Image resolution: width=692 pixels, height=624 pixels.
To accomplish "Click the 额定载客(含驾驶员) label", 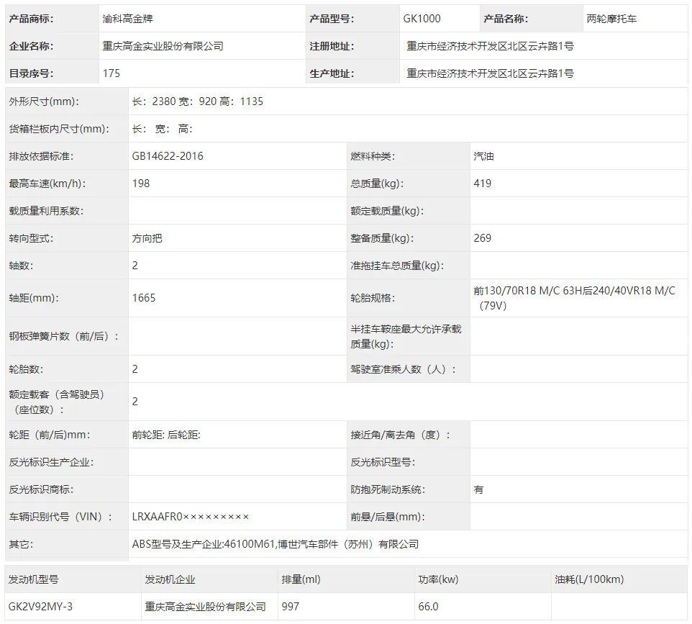I will tap(57, 402).
